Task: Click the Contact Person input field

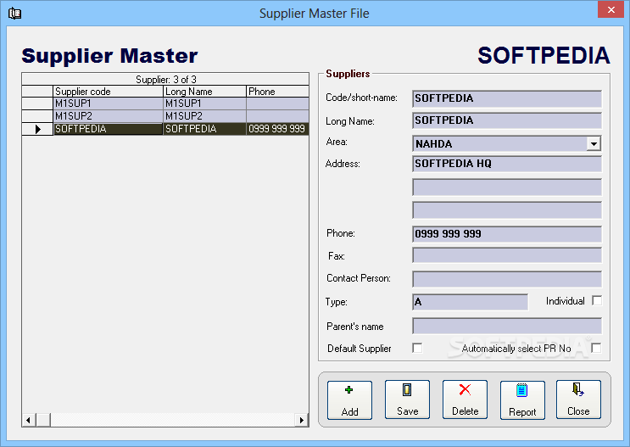Action: [x=507, y=278]
